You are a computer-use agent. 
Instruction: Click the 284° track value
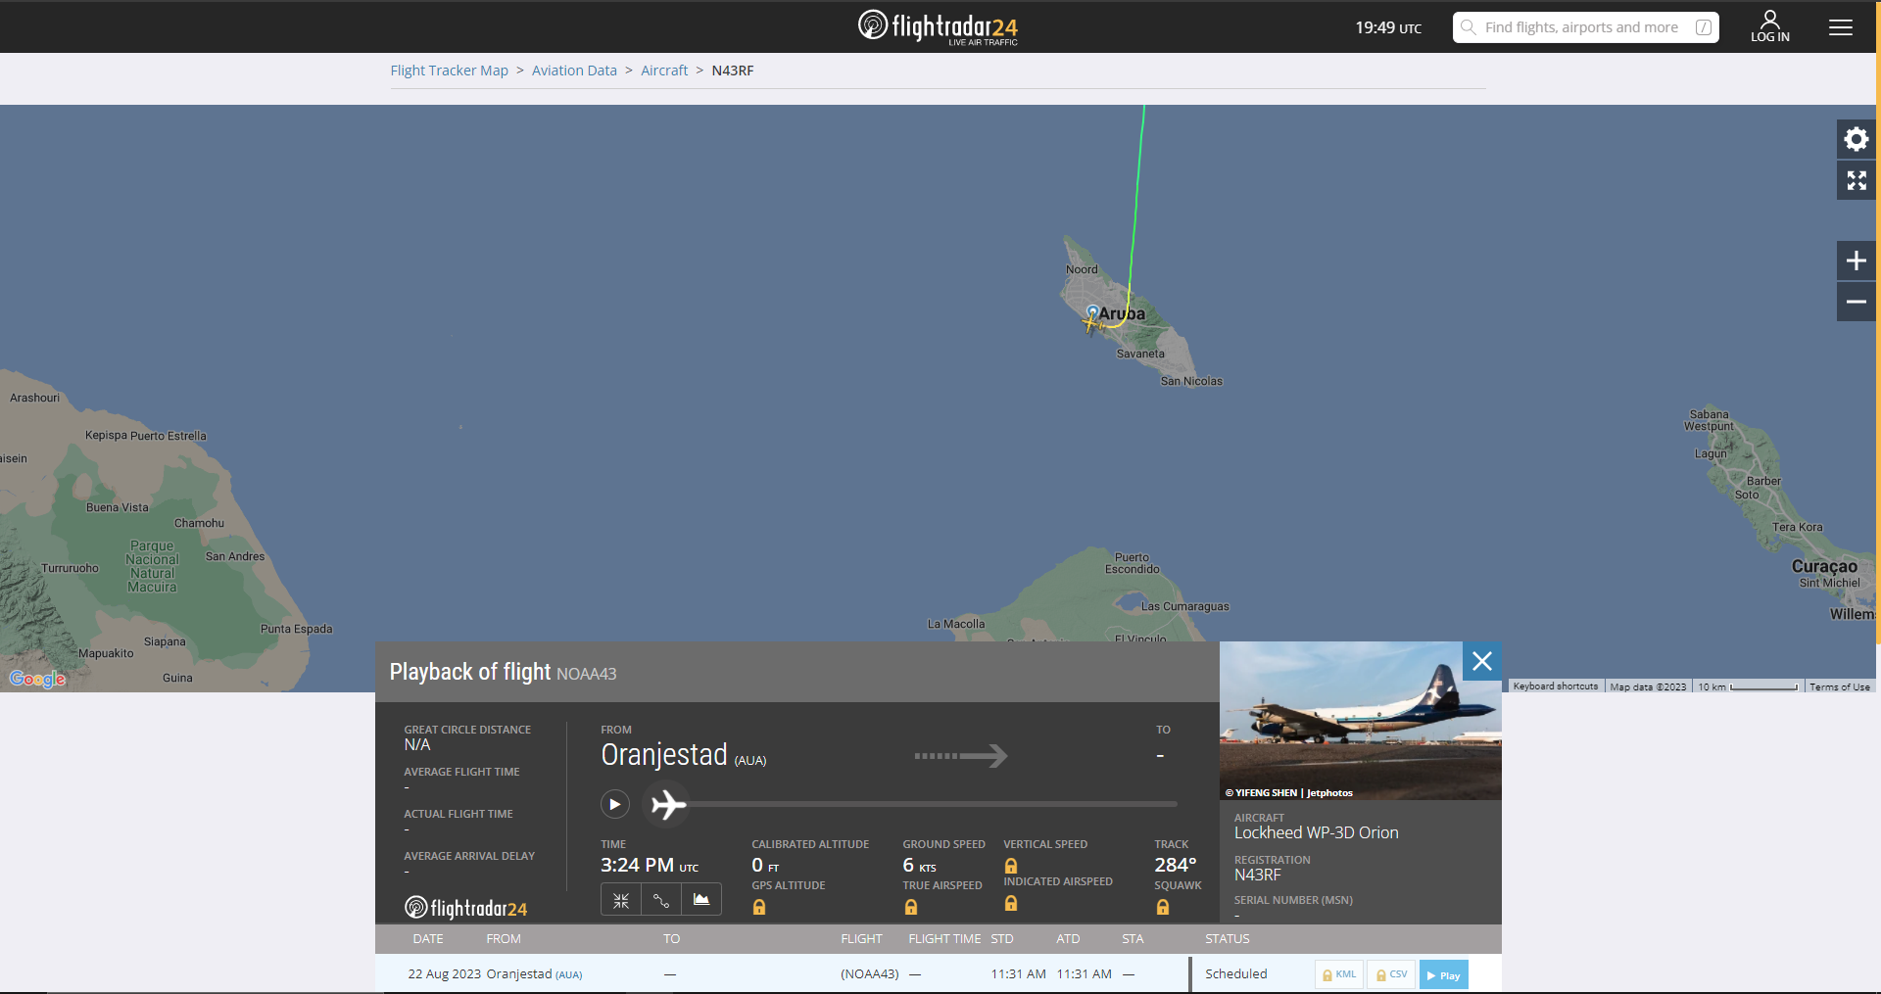tap(1175, 866)
